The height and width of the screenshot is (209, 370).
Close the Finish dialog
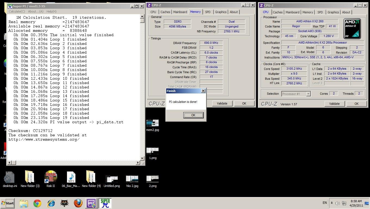click(203, 91)
